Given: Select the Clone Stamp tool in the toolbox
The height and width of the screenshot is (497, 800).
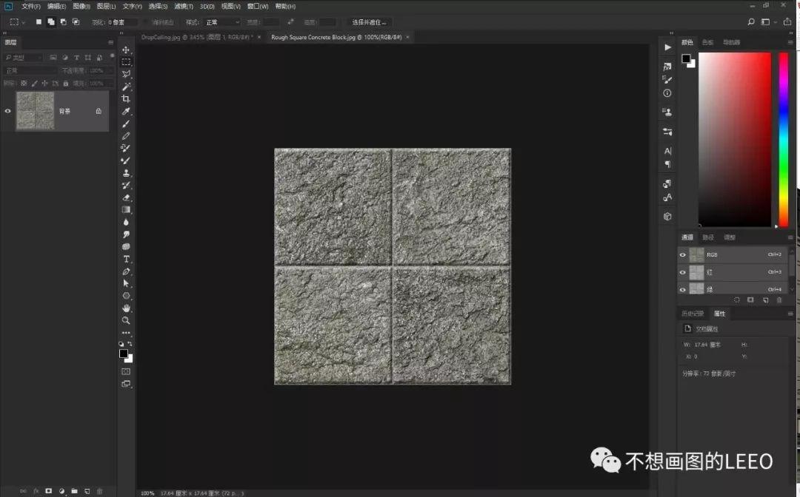Looking at the screenshot, I should point(126,173).
